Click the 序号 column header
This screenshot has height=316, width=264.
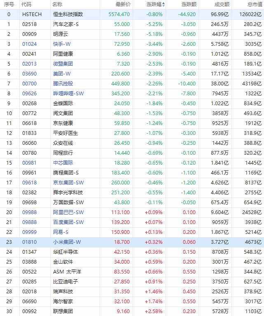[x=9, y=5]
